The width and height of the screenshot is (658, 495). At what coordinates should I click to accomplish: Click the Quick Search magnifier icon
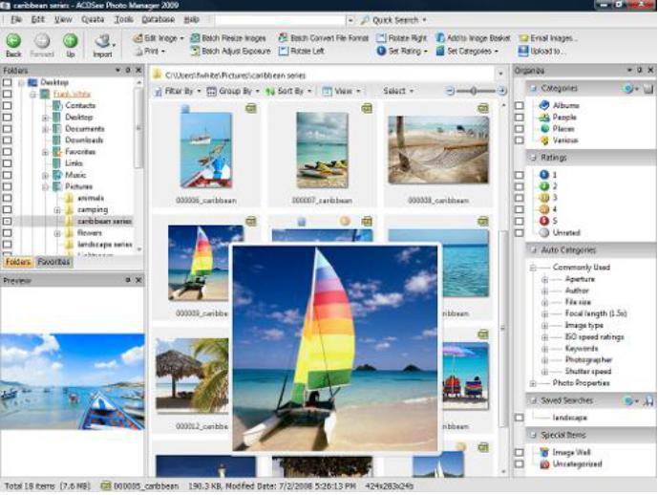pos(365,20)
